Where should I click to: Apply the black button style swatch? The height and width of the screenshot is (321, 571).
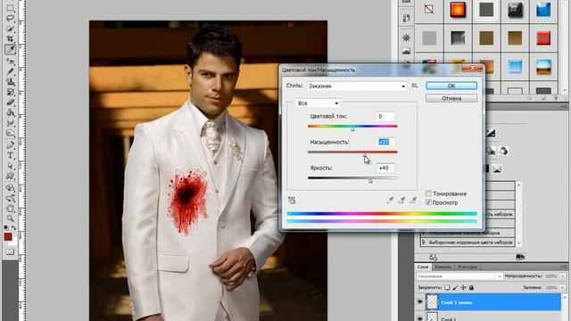point(515,10)
